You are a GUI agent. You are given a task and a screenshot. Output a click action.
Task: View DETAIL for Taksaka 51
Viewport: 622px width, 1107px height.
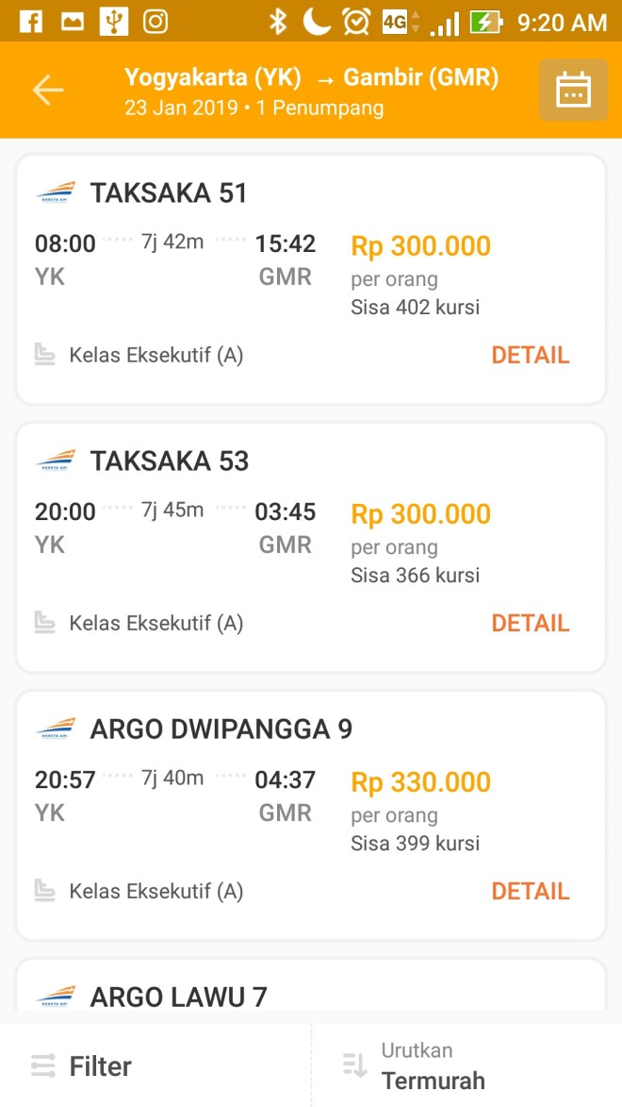coord(531,355)
